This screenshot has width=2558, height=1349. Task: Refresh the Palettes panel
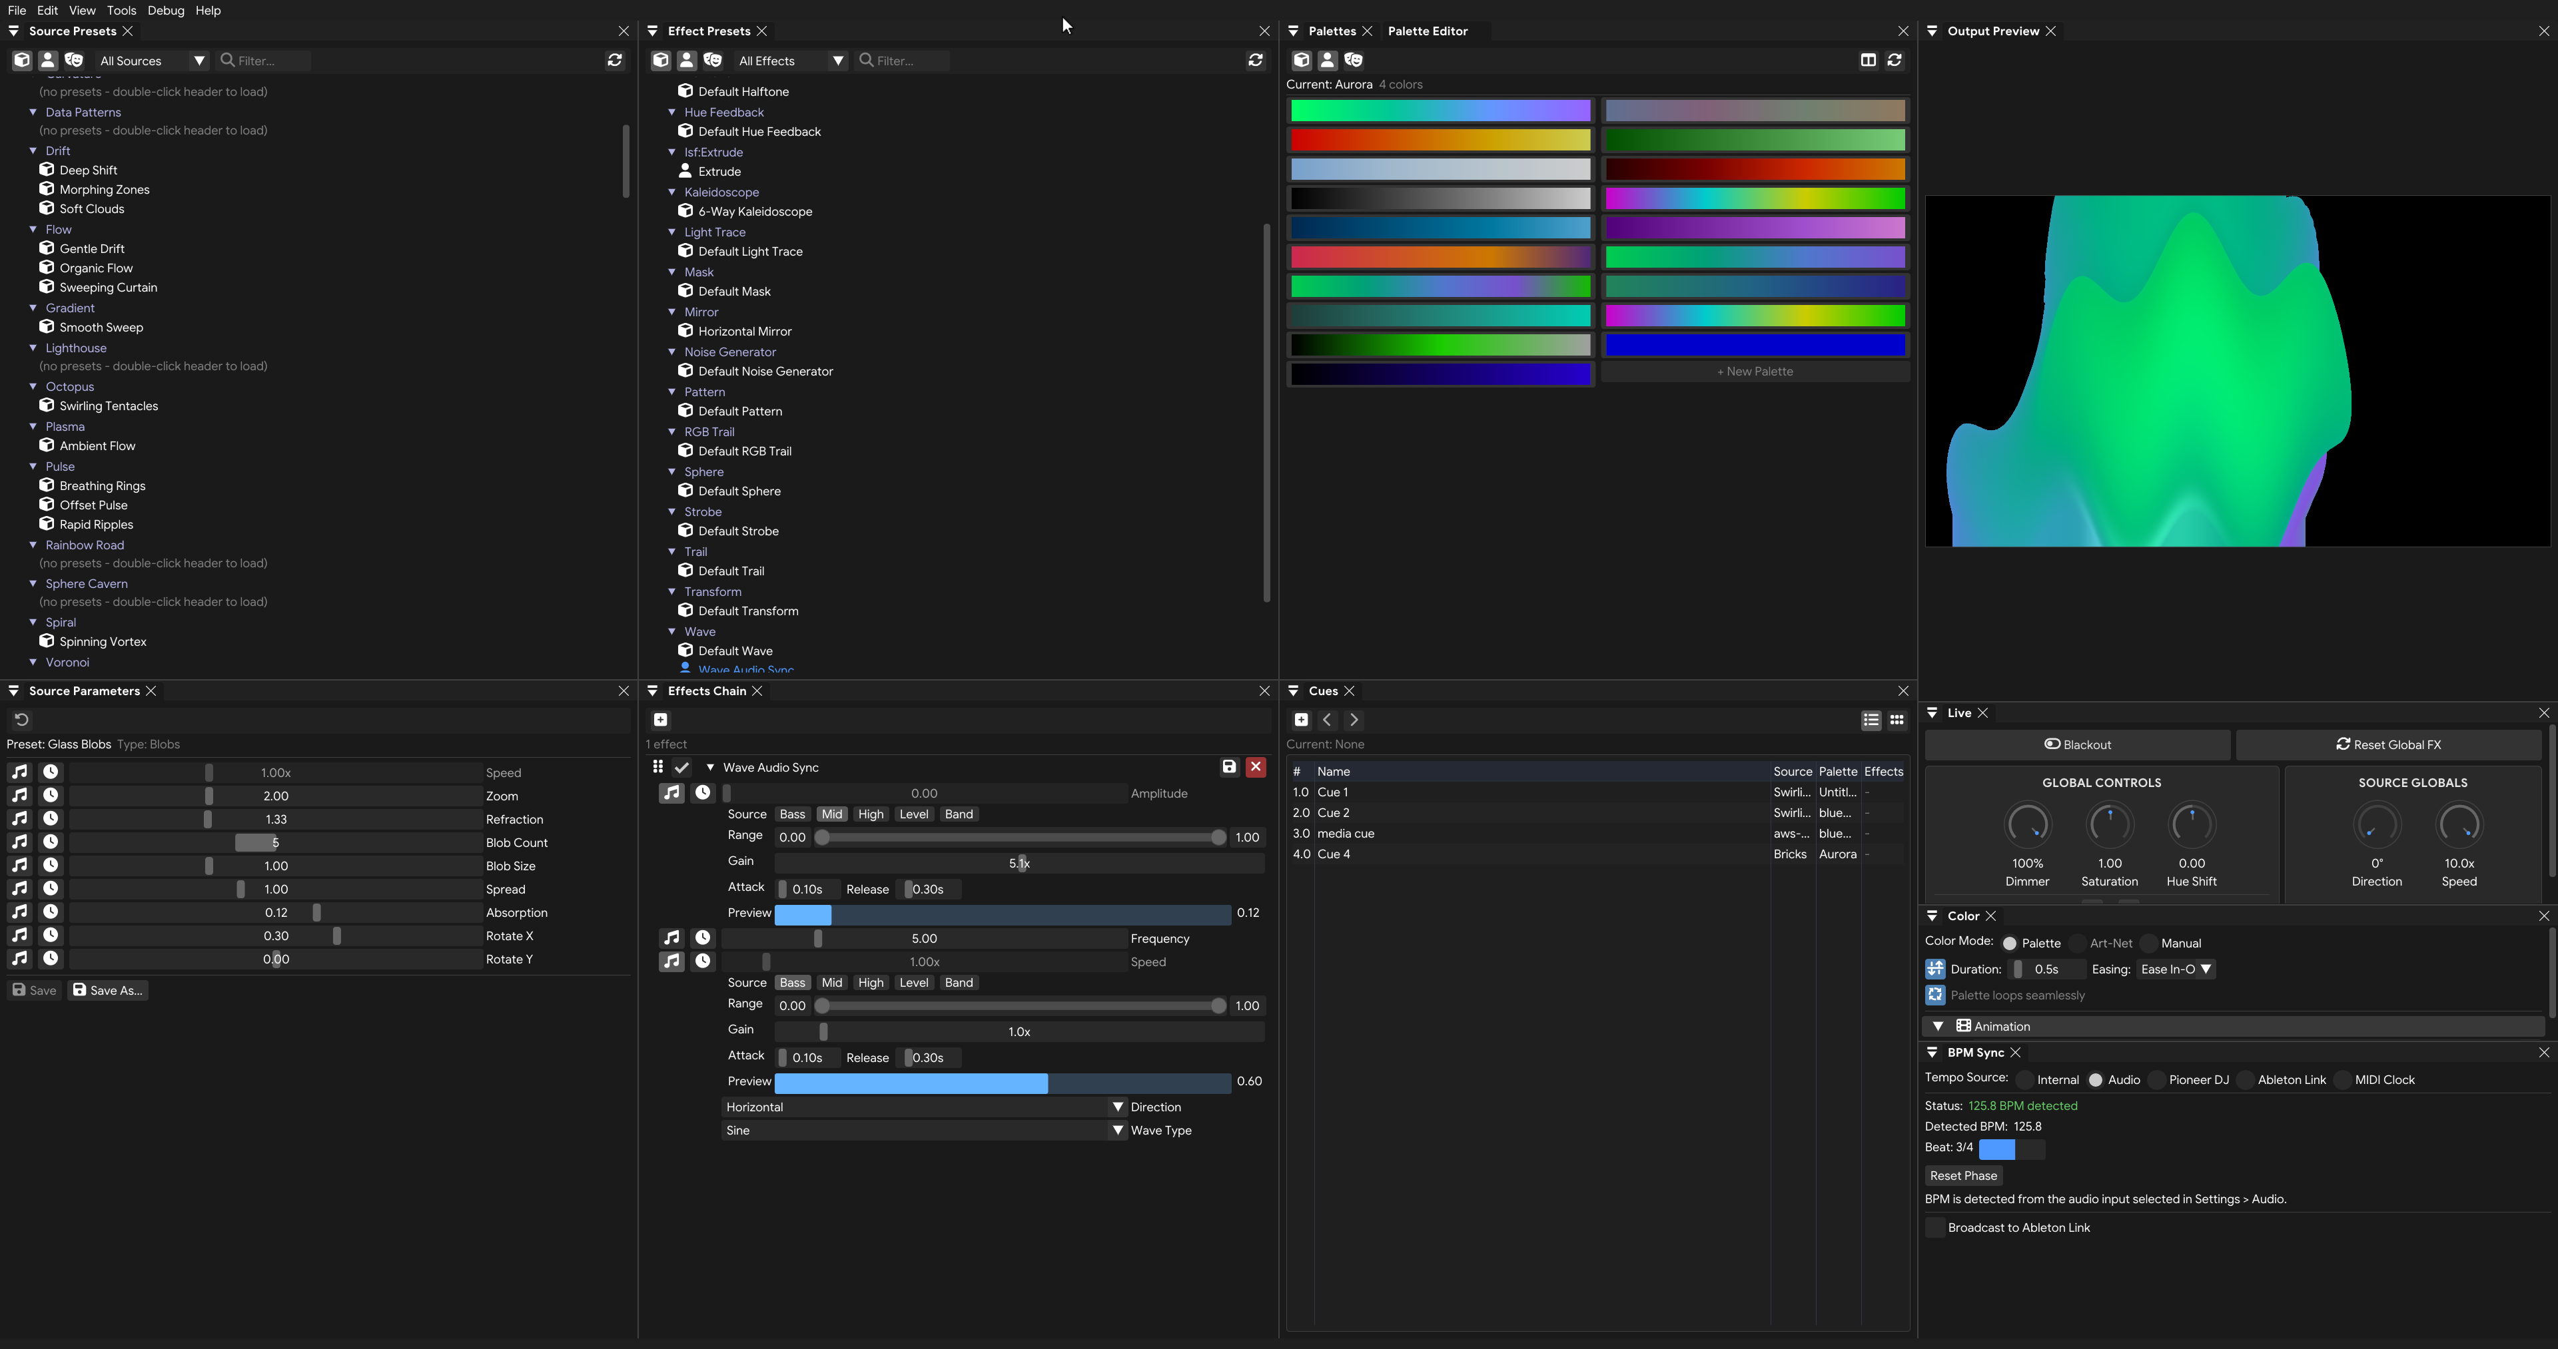pyautogui.click(x=1895, y=61)
